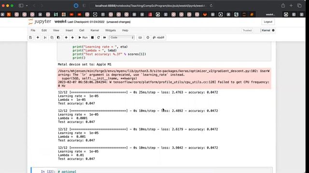The image size is (309, 173).
Task: Go back with the Safari back arrow
Action: pyautogui.click(x=34, y=6)
